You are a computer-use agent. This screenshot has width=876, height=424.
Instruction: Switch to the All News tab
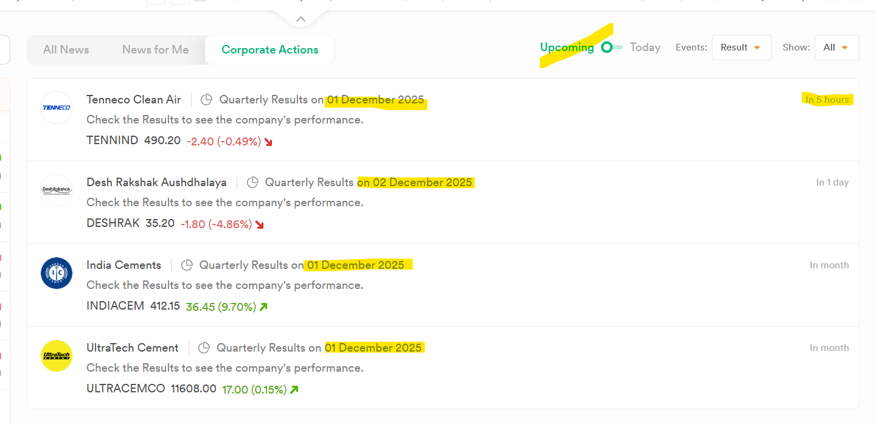point(66,50)
